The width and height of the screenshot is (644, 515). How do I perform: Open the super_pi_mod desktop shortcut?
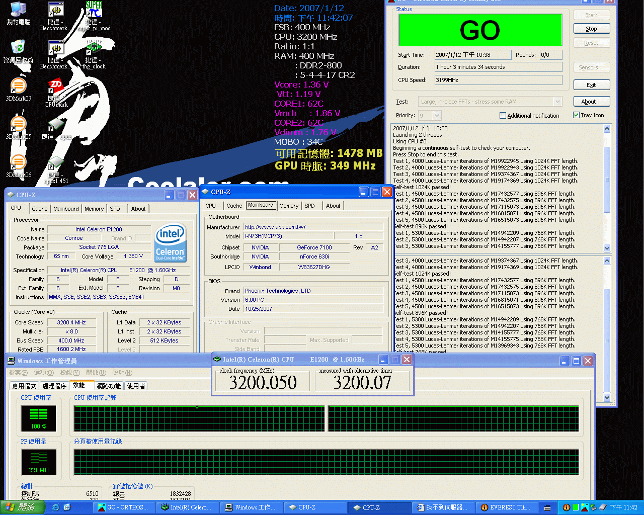pyautogui.click(x=94, y=15)
